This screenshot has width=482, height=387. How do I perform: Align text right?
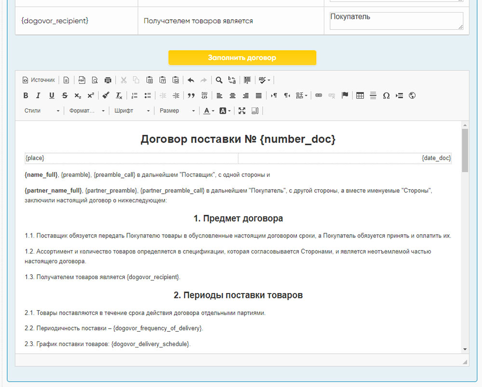(246, 95)
